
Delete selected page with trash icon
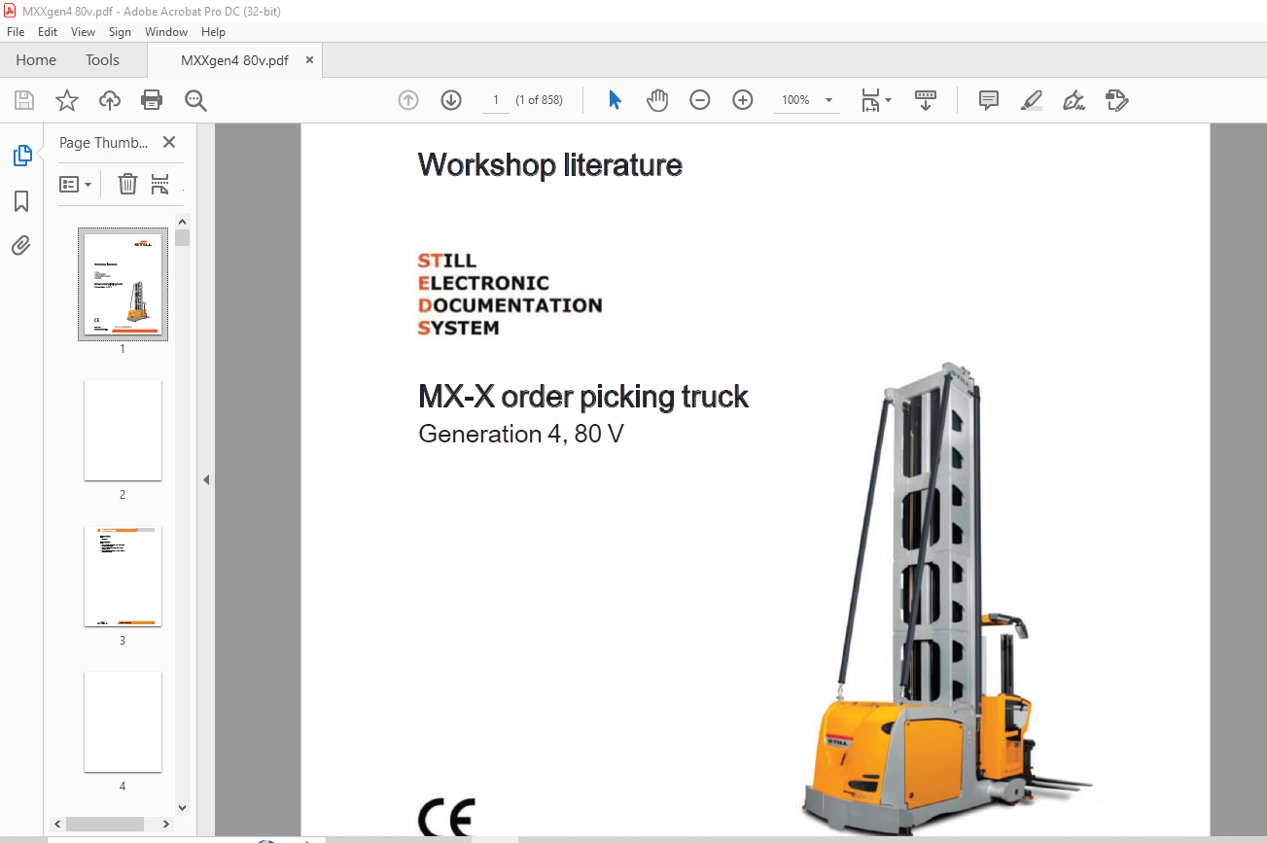[127, 184]
